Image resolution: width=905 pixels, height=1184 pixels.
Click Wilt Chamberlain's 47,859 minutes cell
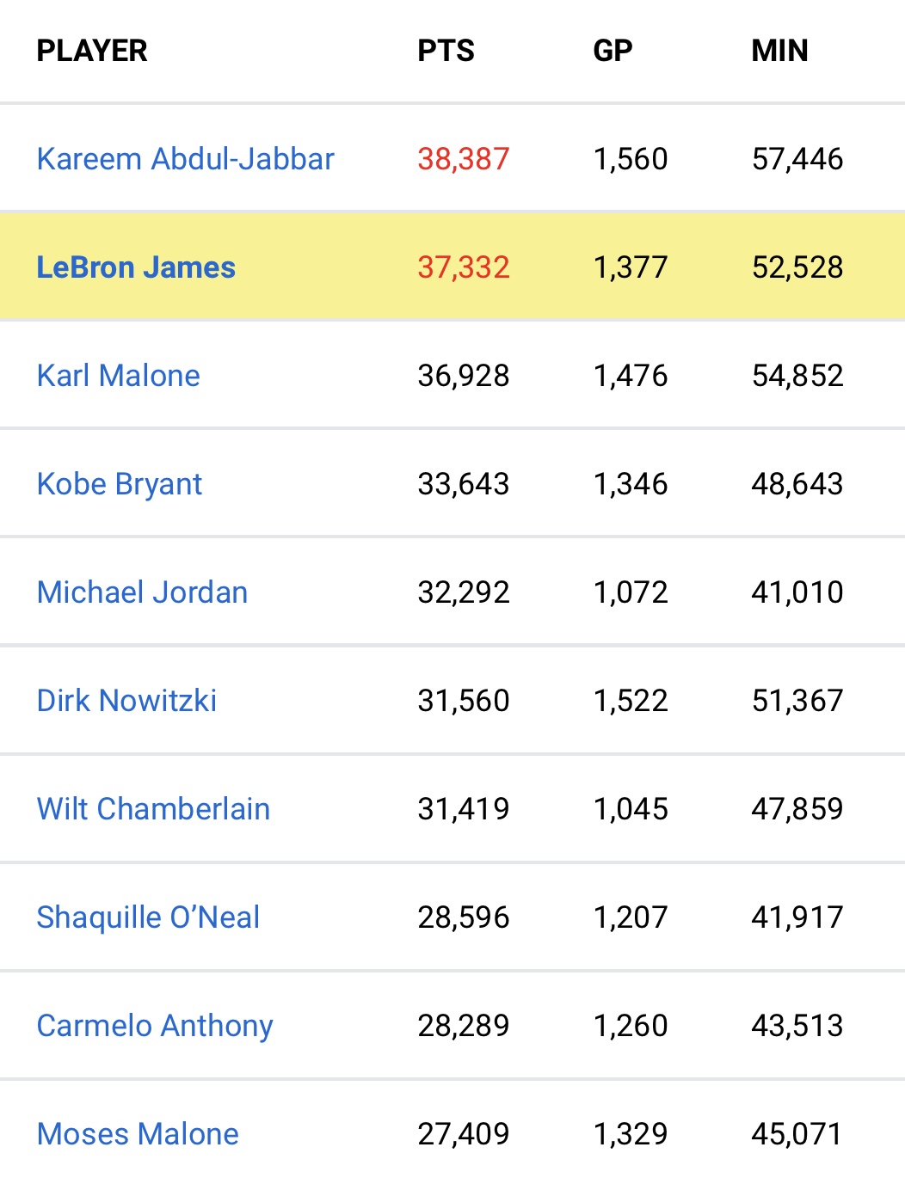(797, 809)
